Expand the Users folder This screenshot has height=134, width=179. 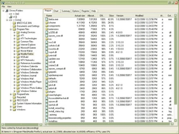[11, 107]
